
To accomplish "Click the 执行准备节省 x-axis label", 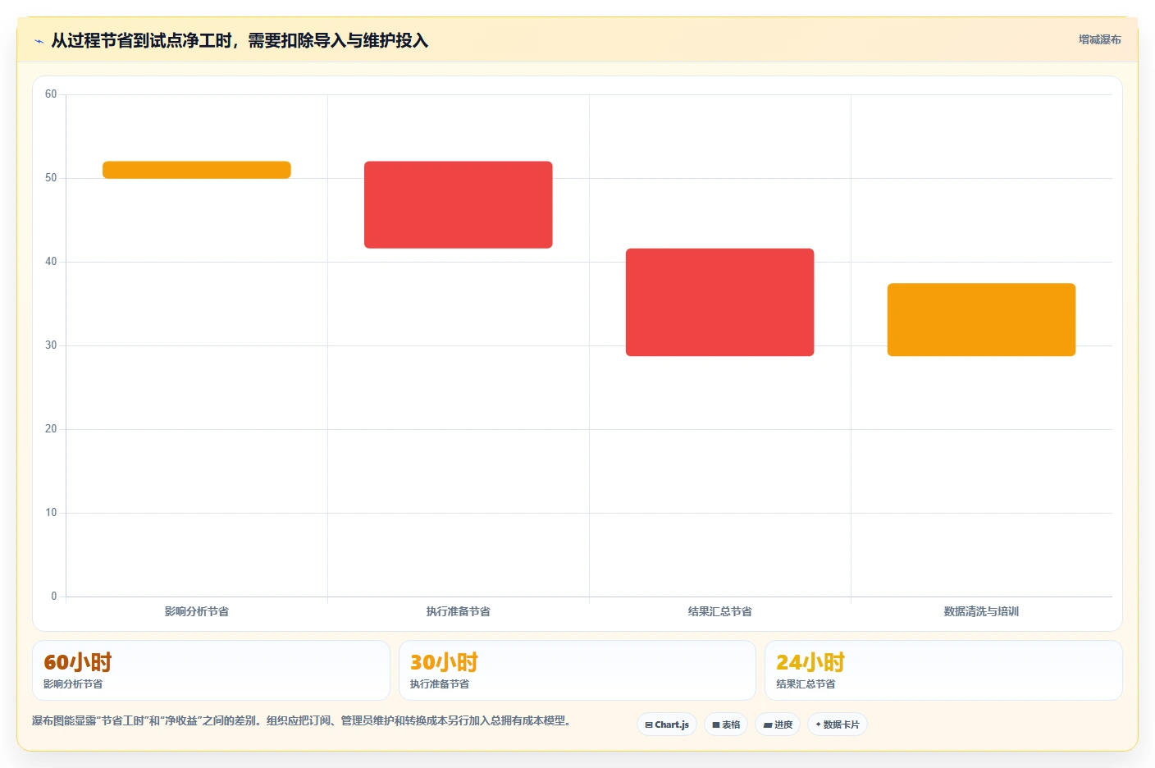I will [459, 611].
